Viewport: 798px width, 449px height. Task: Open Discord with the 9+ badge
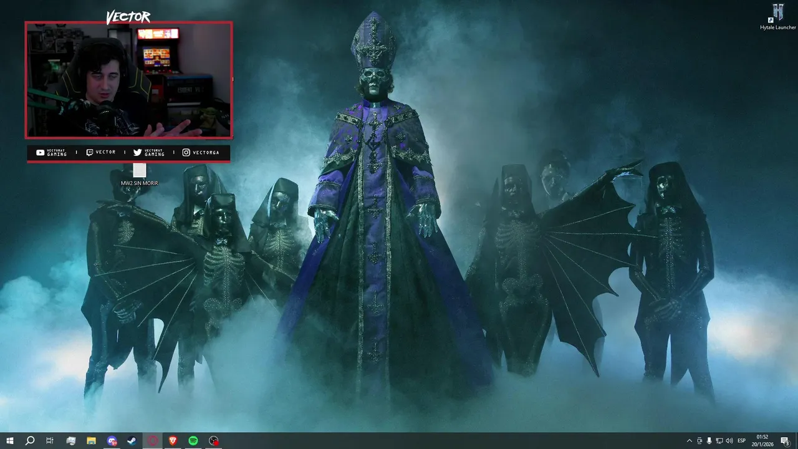(x=112, y=441)
